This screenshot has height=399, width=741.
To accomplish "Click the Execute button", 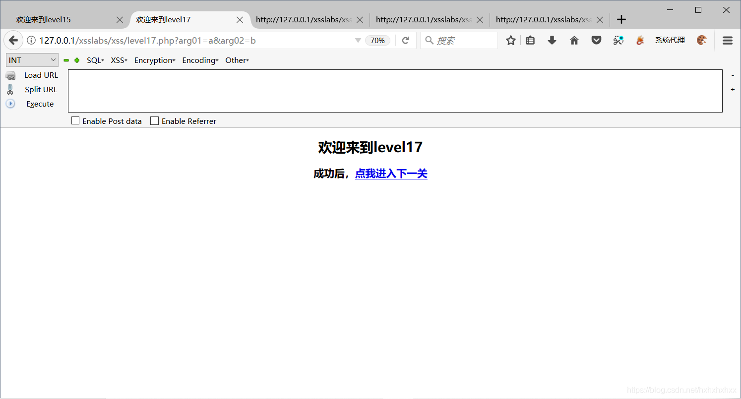I will pyautogui.click(x=40, y=104).
